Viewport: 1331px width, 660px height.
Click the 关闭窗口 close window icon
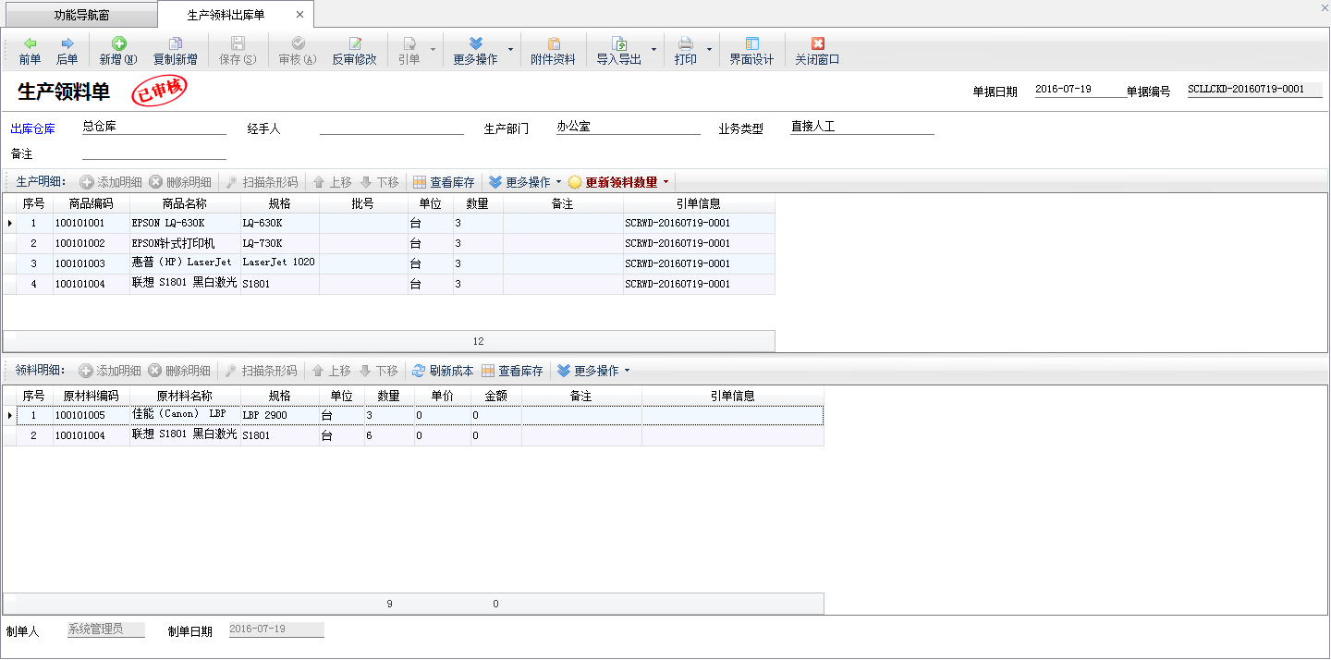pos(817,44)
